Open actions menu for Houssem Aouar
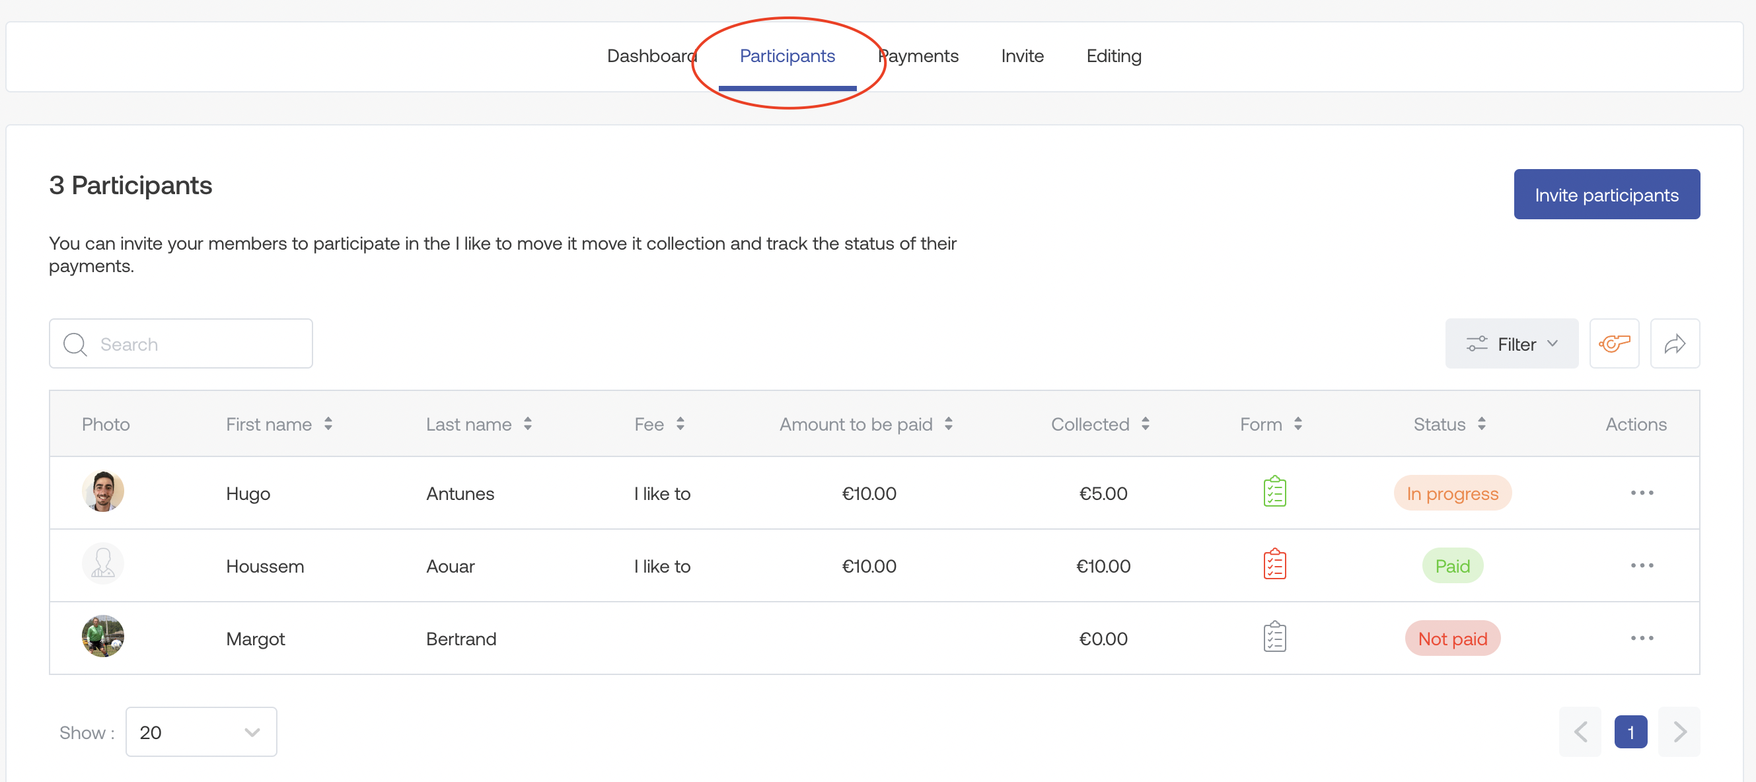1756x782 pixels. coord(1642,565)
